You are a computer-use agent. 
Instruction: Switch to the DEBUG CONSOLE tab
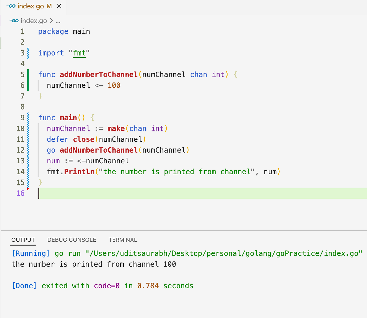click(x=72, y=240)
